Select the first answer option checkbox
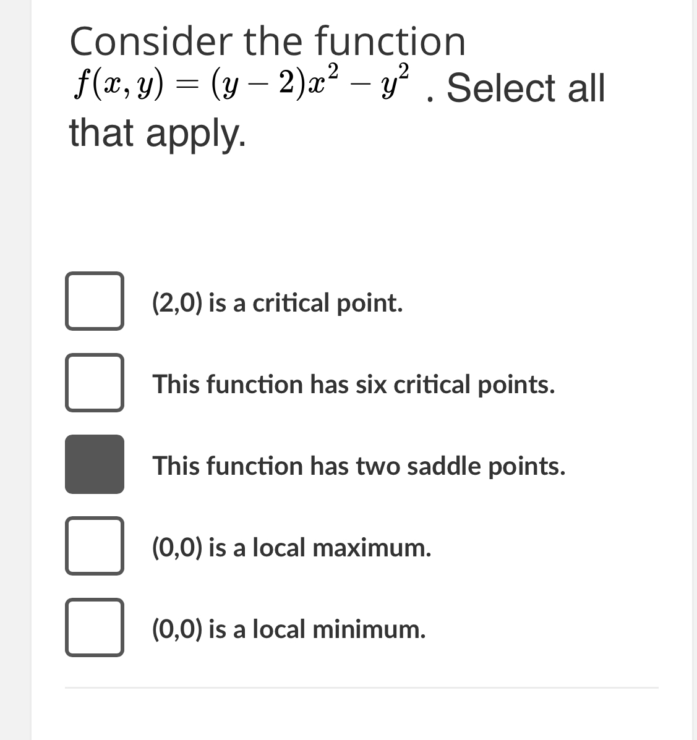Image resolution: width=697 pixels, height=740 pixels. [x=94, y=302]
